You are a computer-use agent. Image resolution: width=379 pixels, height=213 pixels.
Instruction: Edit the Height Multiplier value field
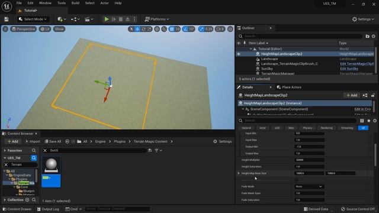(309, 160)
